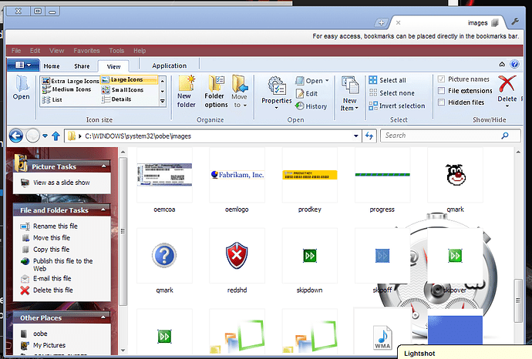Open the wrench menu in the browser
This screenshot has width=532, height=359.
pos(515,22)
